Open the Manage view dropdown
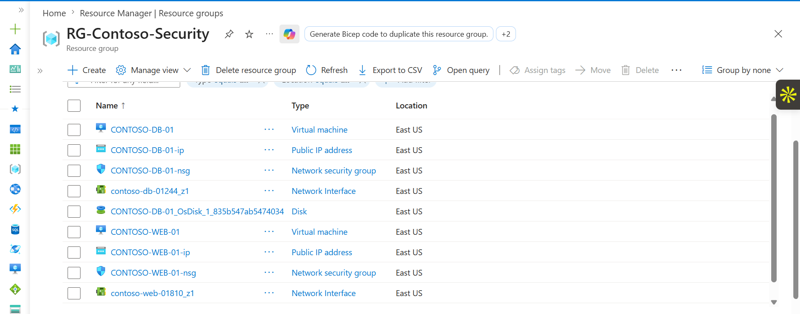Screen dimensions: 800x314 (153, 70)
